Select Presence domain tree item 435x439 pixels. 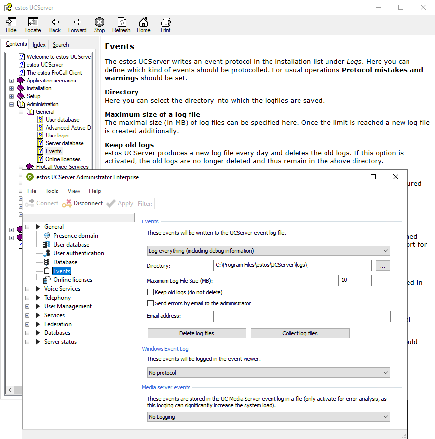pyautogui.click(x=76, y=236)
